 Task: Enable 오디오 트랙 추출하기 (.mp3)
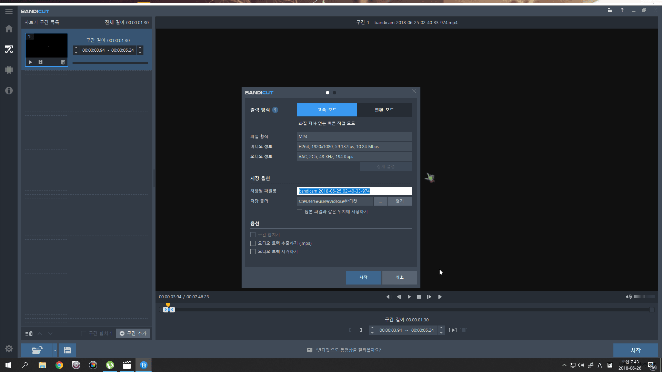tap(253, 244)
